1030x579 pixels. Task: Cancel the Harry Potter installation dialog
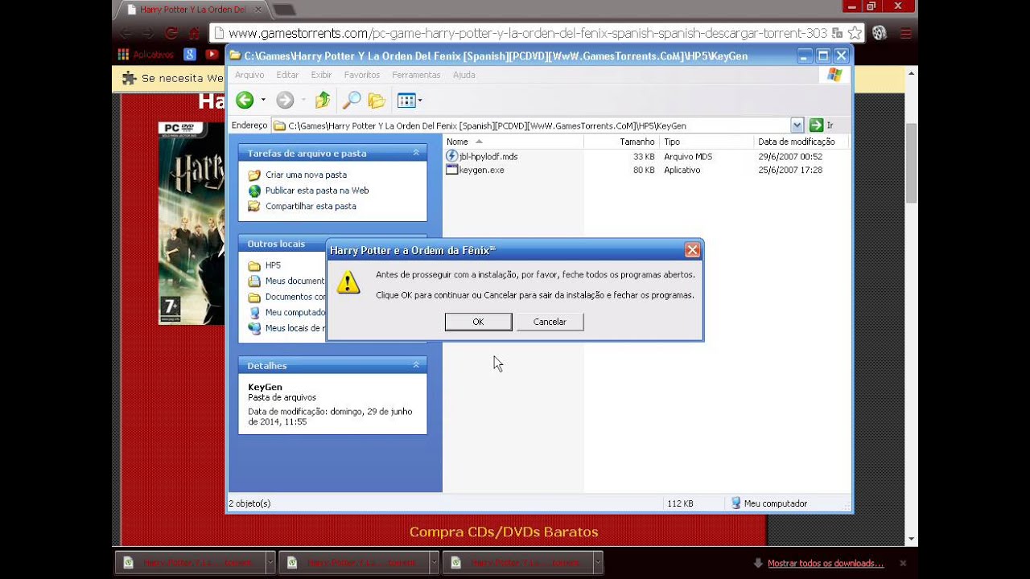(550, 322)
